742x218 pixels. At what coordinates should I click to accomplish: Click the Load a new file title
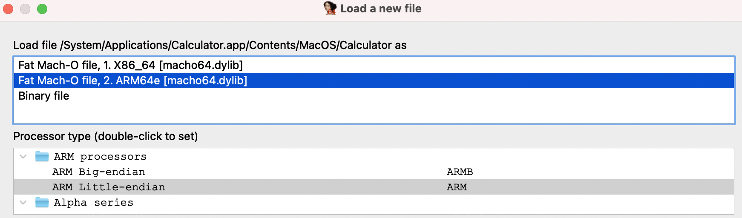click(381, 9)
